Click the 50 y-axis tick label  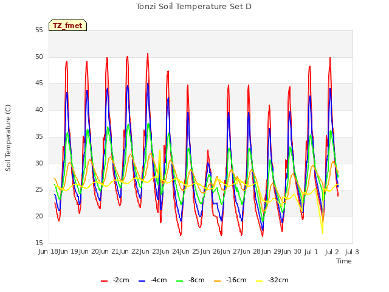tap(39, 57)
